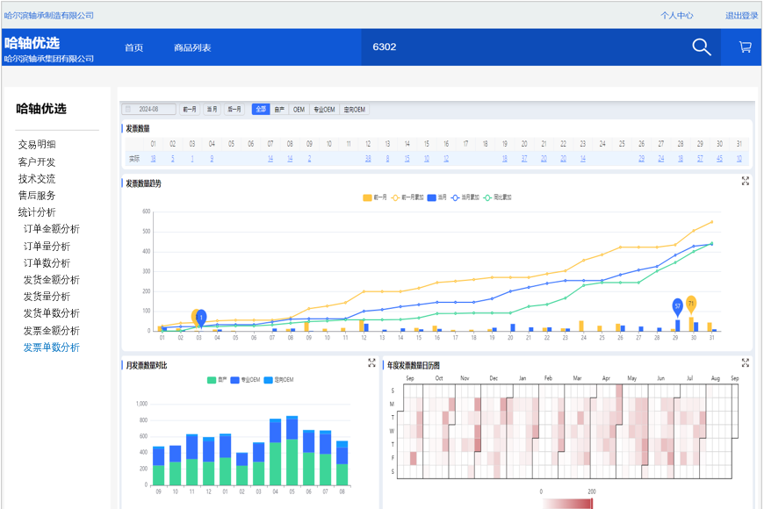Screen dimensions: 764x509
Task: Click the calendar heatmap color scale slider
Action: [566, 503]
